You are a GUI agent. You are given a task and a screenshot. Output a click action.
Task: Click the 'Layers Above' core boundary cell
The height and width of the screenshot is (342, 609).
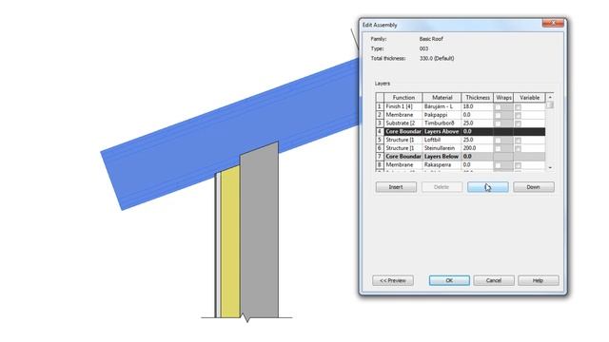(x=442, y=131)
